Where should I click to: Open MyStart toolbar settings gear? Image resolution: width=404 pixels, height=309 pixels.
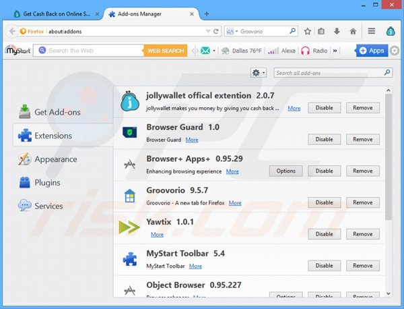394,51
